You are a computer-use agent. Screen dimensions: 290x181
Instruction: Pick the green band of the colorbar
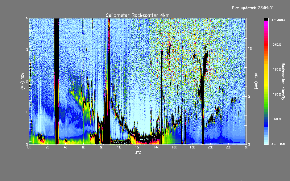click(x=266, y=101)
